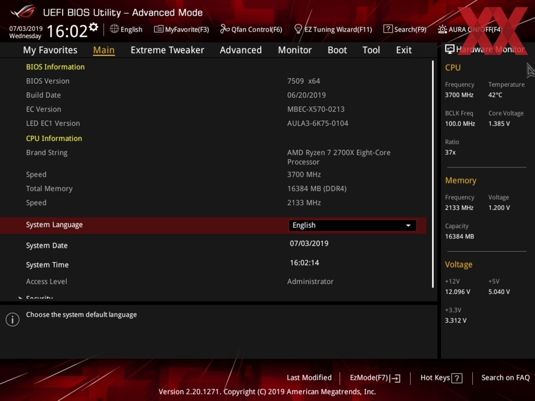Click +5V reading 5.040 V
Image resolution: width=535 pixels, height=401 pixels.
(499, 292)
